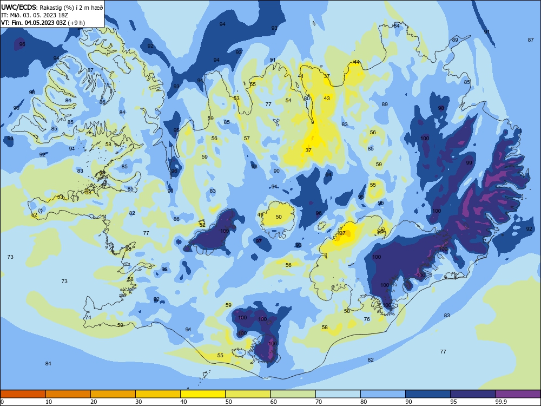The width and height of the screenshot is (541, 406).
Task: Click the title text 'UWC/ECDS: Rakastig (%) í 2 m hæð'
Action: (52, 8)
